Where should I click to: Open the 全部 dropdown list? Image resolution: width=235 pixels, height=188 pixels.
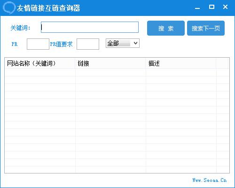(123, 43)
